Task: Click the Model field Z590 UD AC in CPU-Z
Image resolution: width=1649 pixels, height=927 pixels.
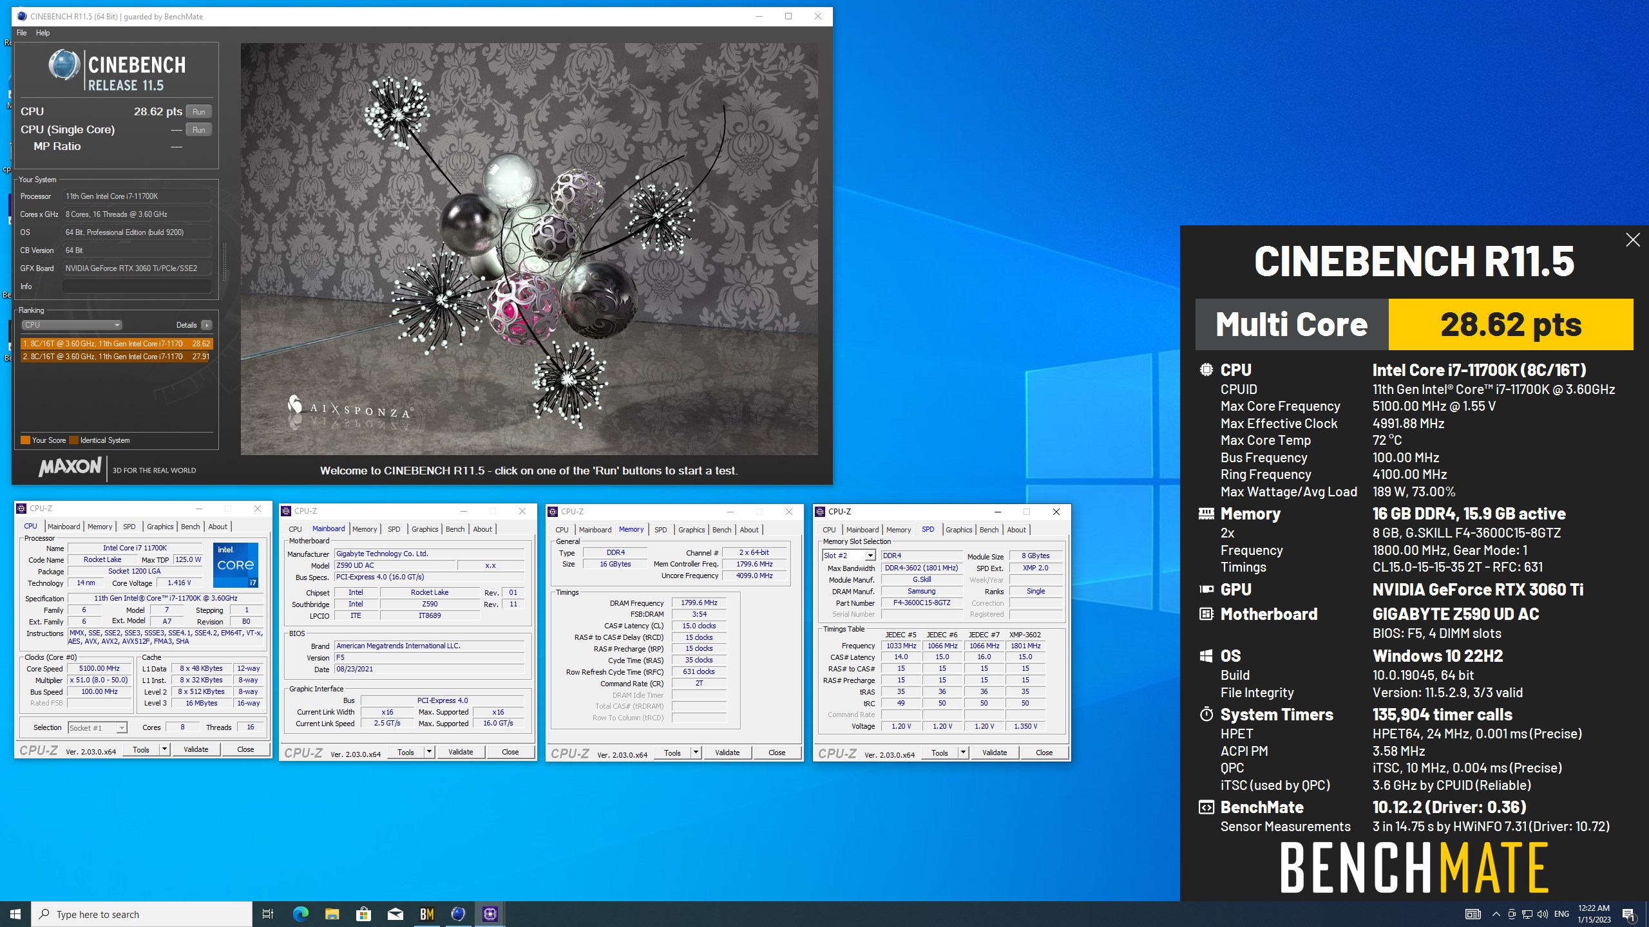Action: [x=395, y=565]
